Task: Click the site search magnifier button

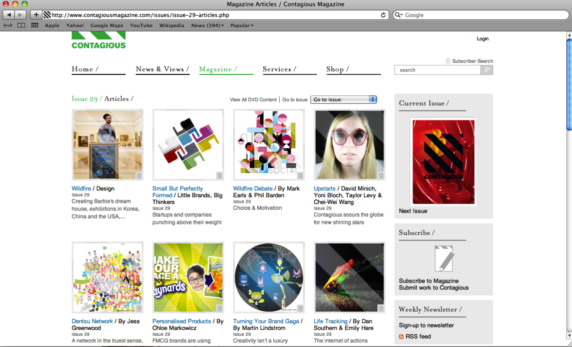Action: (486, 70)
